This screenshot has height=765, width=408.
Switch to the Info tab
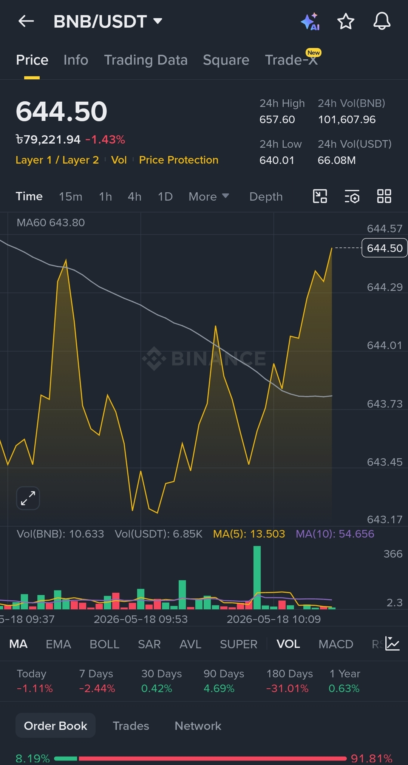click(76, 60)
